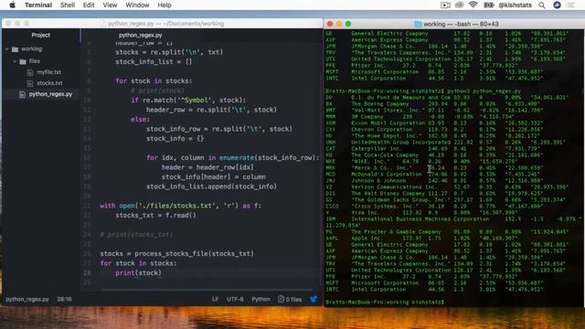
Task: Click the Project panel header
Action: pos(40,35)
